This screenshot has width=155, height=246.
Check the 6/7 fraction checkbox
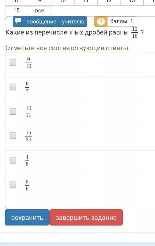tap(13, 87)
